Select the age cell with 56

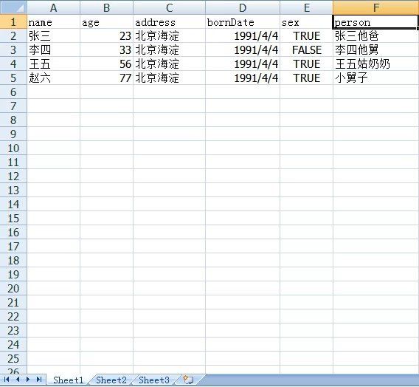[x=106, y=64]
